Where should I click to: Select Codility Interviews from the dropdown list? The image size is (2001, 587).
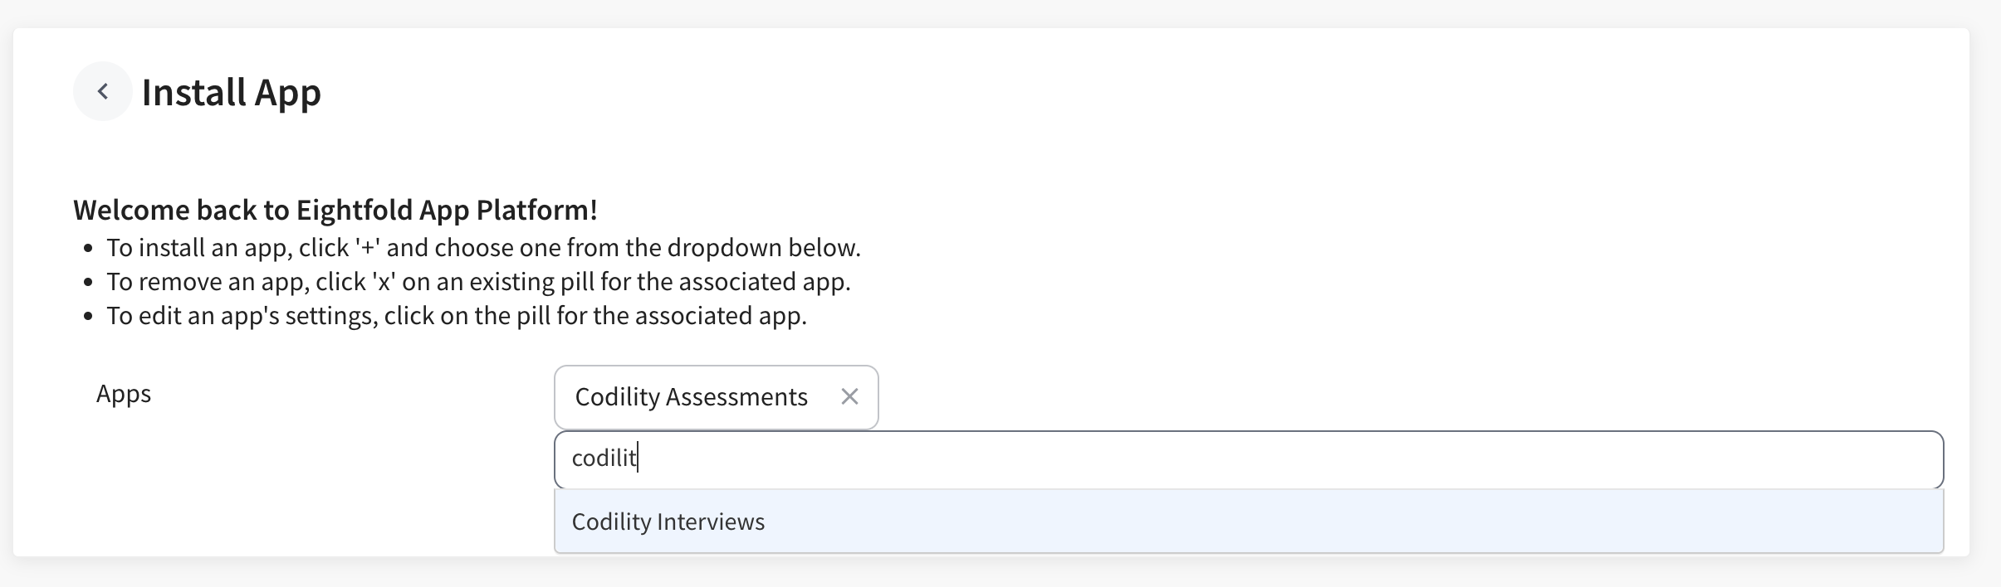pyautogui.click(x=668, y=522)
